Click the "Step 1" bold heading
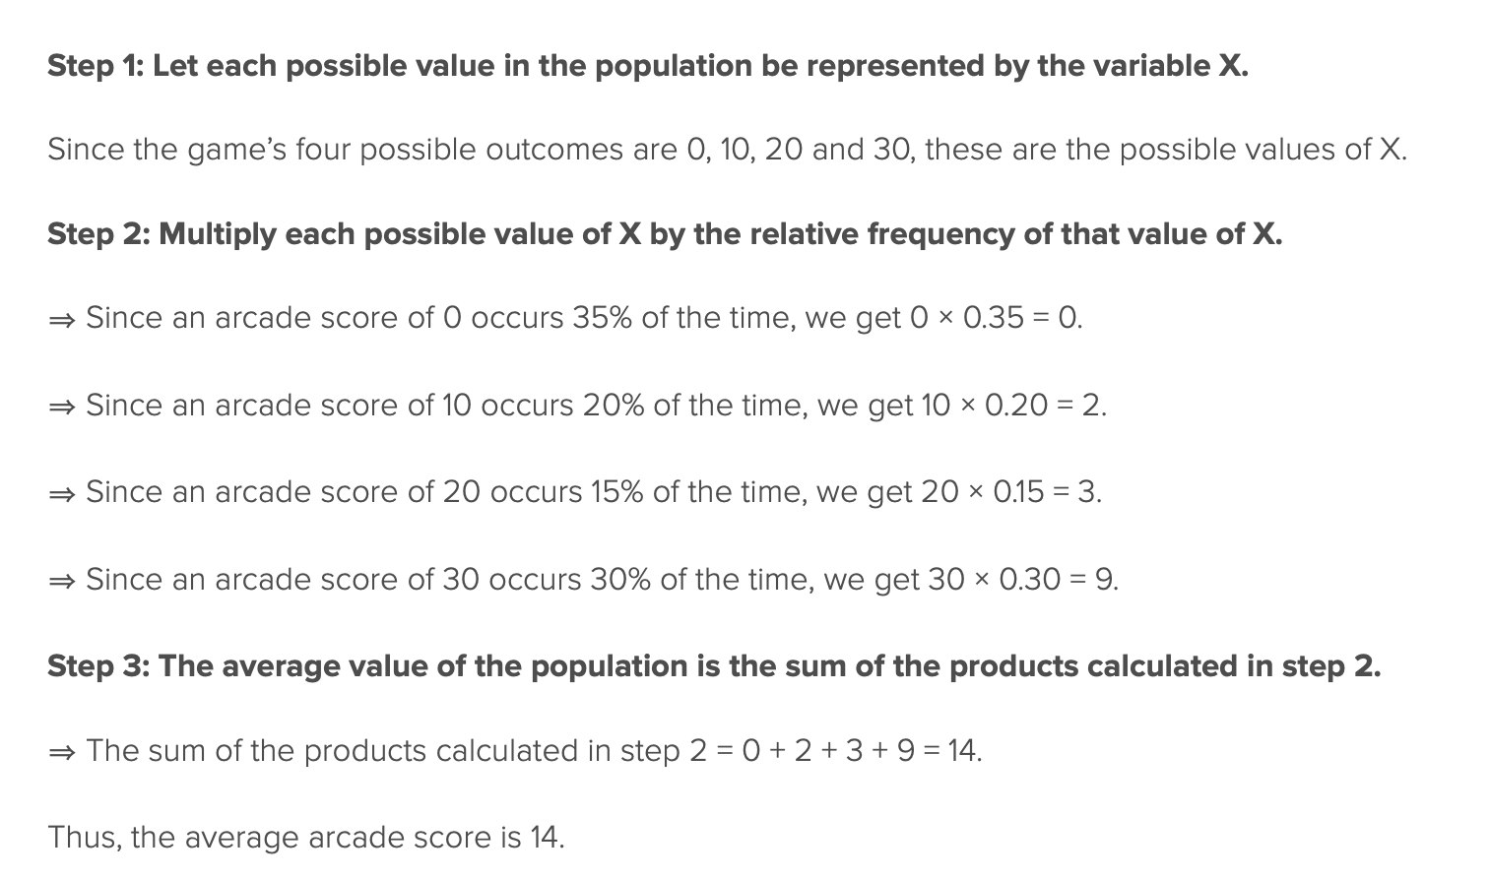This screenshot has height=880, width=1489. point(647,66)
